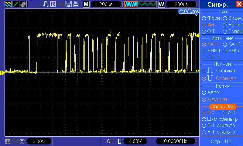Click the waveform memory overview bar
Viewport: 243px width, 146px height.
[140, 4]
